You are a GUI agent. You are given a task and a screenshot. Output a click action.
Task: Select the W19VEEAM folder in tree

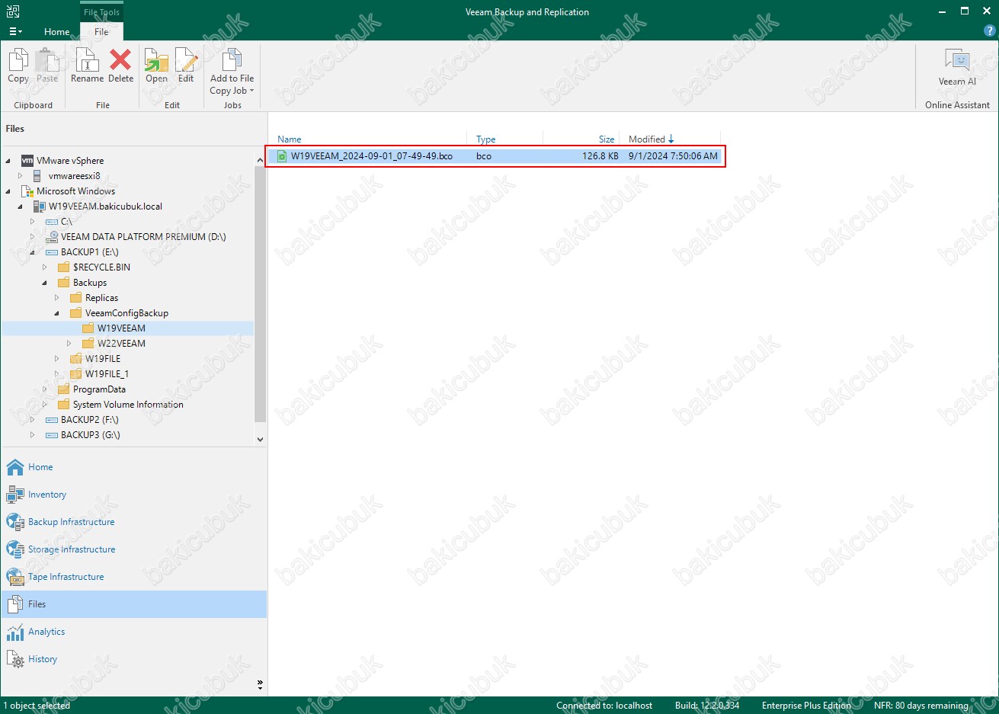(x=121, y=328)
